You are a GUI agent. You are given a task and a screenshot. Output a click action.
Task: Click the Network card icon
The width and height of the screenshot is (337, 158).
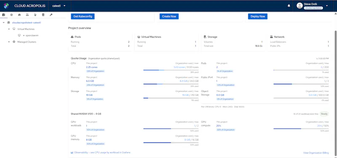coord(271,37)
